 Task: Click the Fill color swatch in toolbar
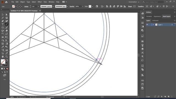[x=3, y=62]
